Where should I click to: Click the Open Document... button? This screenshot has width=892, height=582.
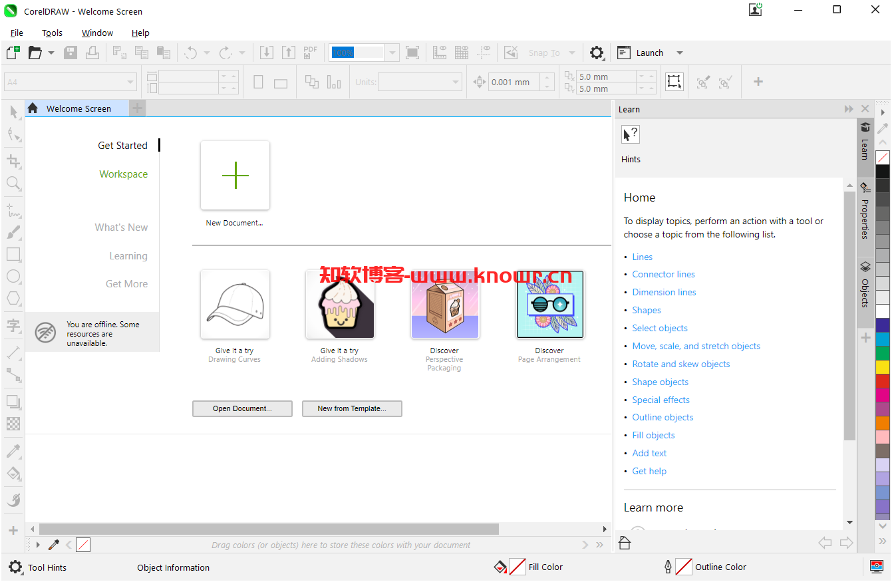(x=242, y=408)
